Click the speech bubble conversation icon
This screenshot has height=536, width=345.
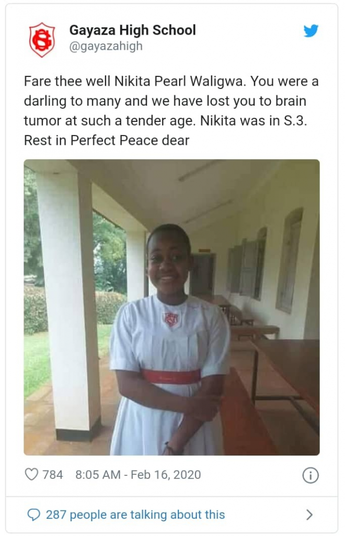pos(33,515)
